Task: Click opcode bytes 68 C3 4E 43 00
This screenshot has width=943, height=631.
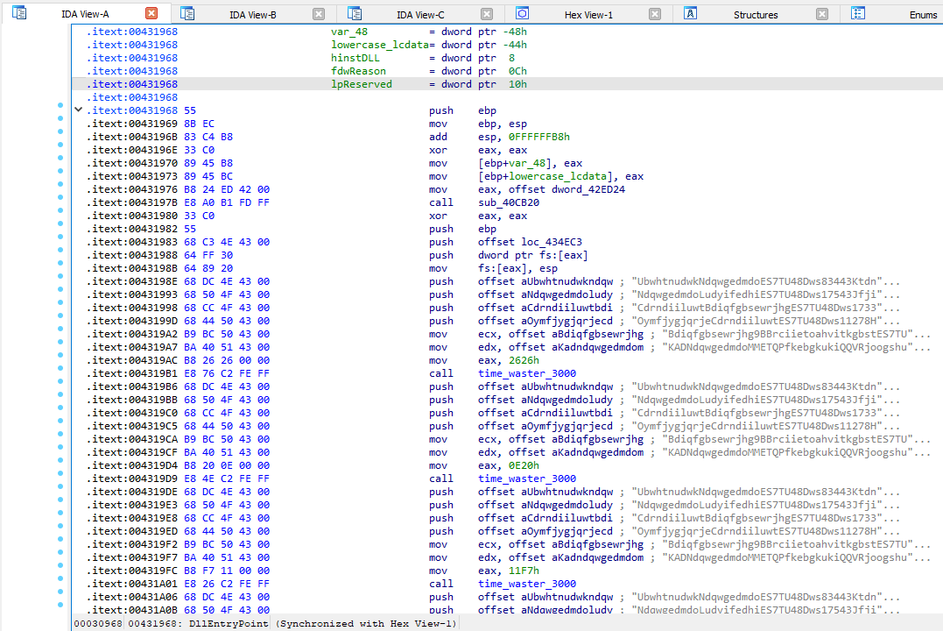Action: point(227,242)
